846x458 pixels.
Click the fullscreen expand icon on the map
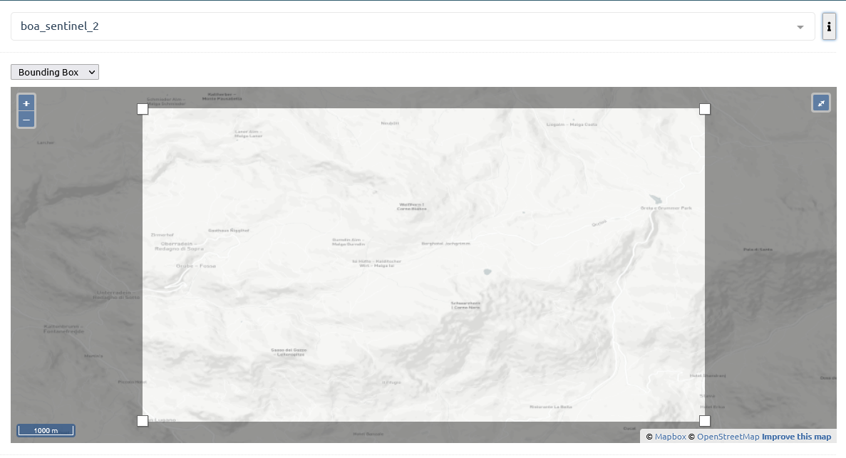pos(820,102)
